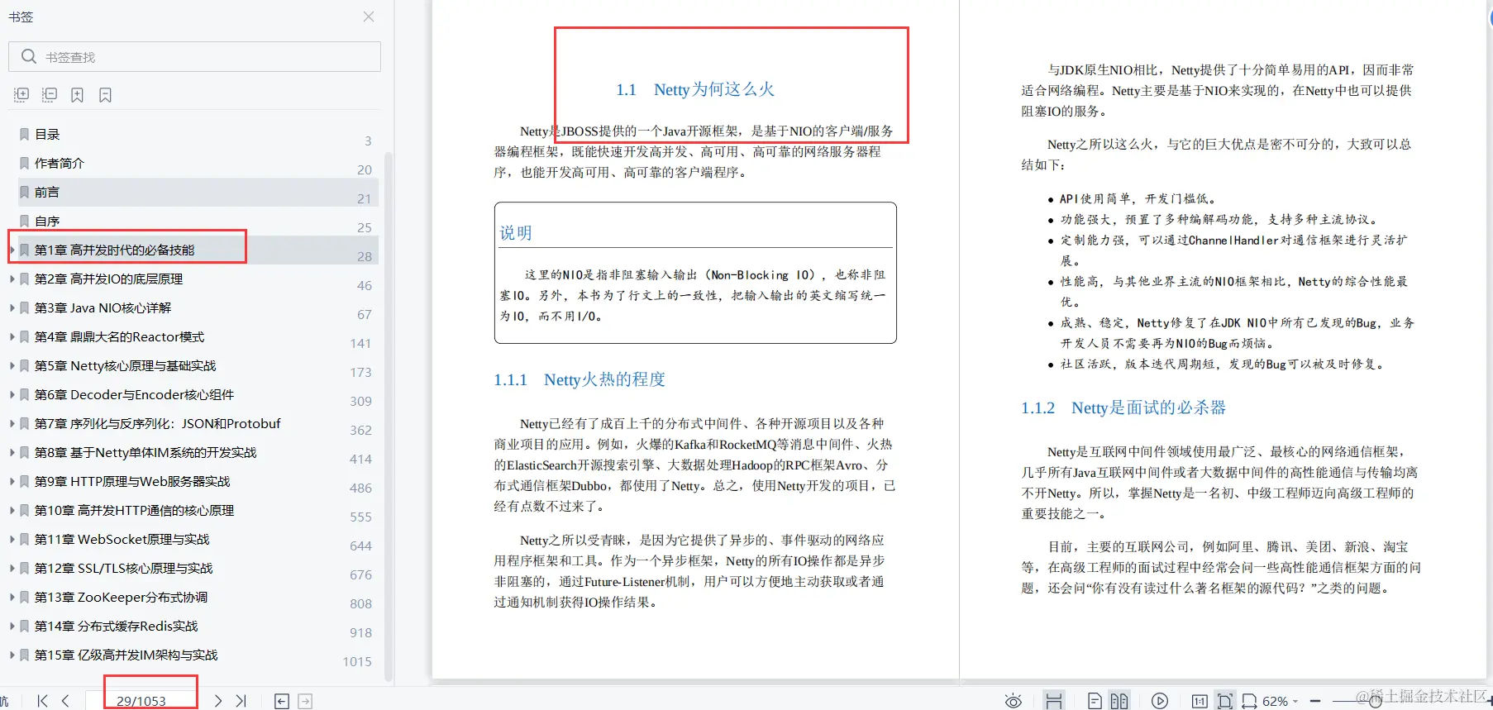The image size is (1493, 710).
Task: Click the heading 1.1.2 Netty是面试的必杀器
Action: [x=1123, y=407]
